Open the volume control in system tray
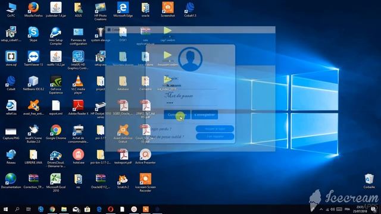 pyautogui.click(x=333, y=209)
